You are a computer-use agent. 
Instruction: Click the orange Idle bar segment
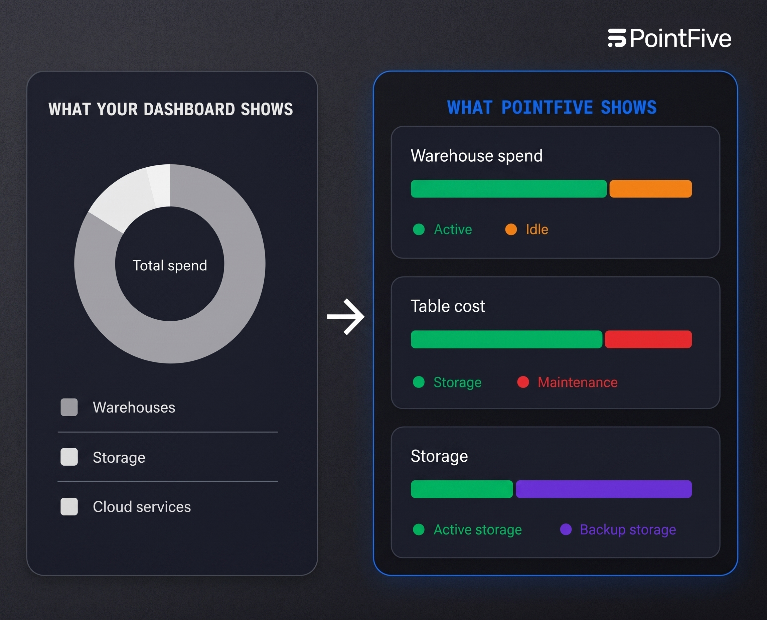[x=651, y=189]
